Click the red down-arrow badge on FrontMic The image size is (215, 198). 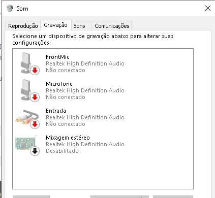tap(35, 70)
